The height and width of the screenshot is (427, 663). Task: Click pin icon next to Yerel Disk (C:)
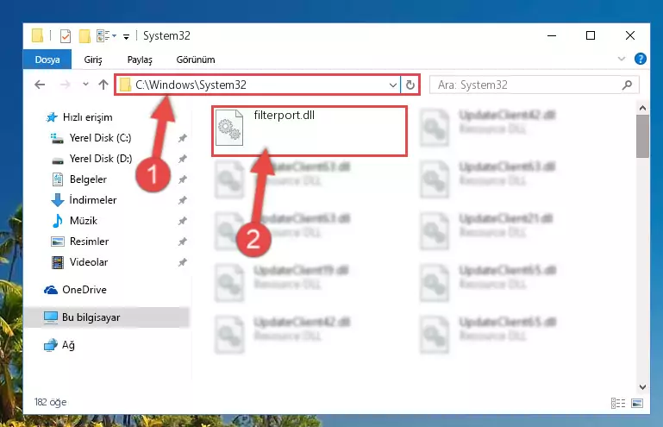pyautogui.click(x=182, y=138)
